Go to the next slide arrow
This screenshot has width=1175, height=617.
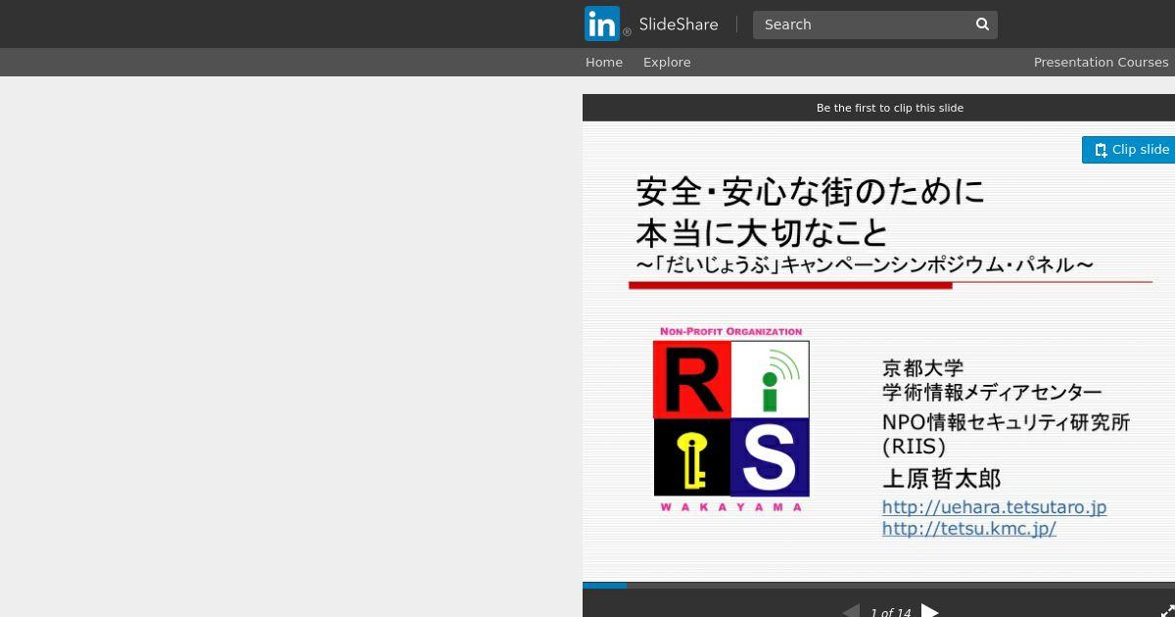pyautogui.click(x=930, y=612)
